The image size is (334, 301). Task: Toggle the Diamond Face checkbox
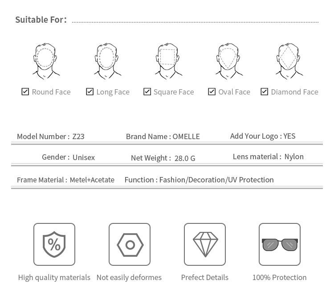coord(265,92)
